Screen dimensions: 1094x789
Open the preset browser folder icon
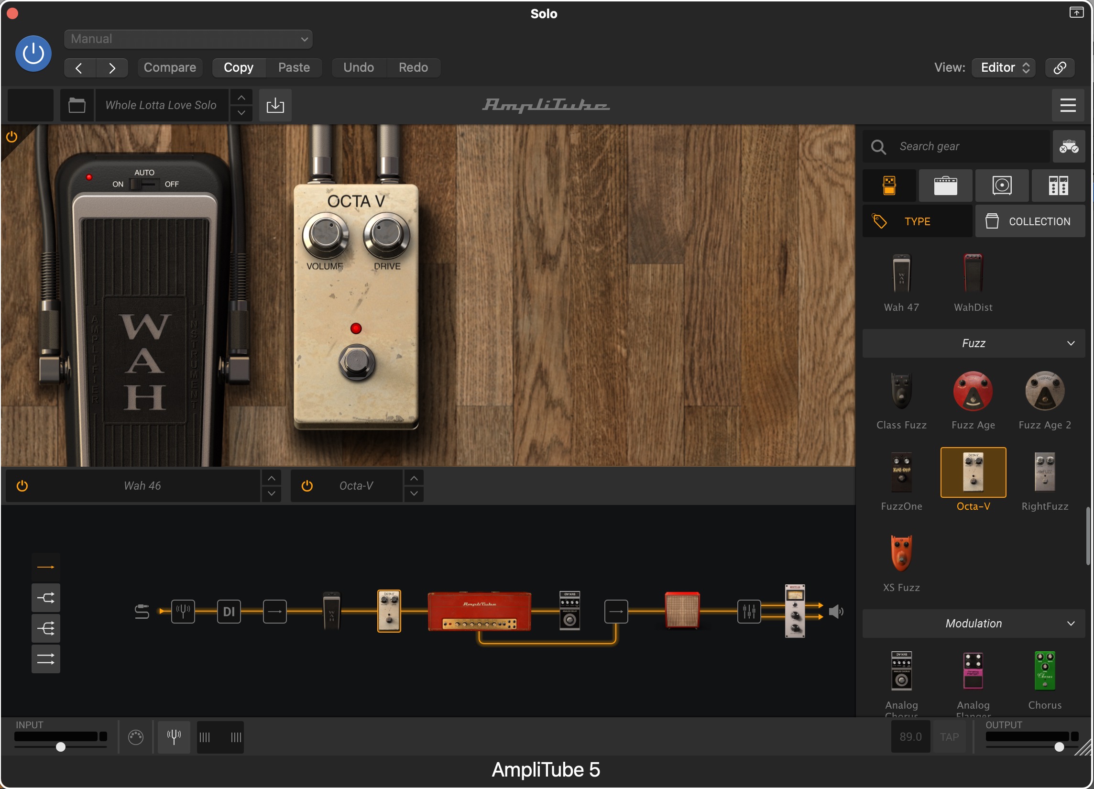click(77, 105)
